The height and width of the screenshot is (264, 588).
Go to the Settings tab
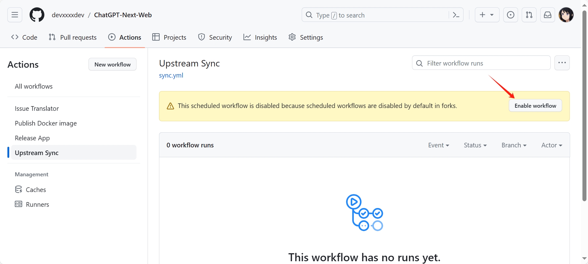306,37
